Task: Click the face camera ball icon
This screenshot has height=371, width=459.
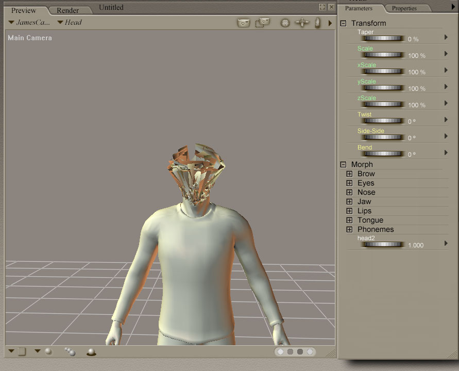Action: click(x=285, y=23)
